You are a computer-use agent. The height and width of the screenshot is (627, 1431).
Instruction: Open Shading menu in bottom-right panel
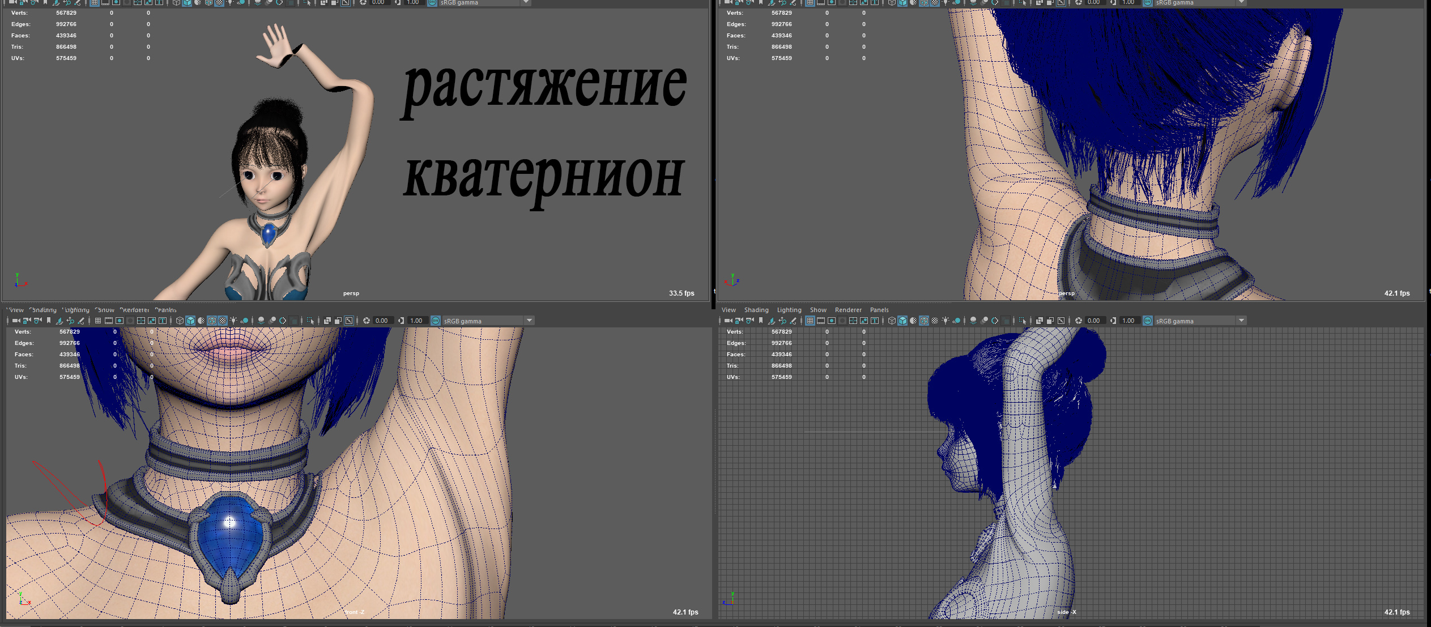(x=756, y=310)
